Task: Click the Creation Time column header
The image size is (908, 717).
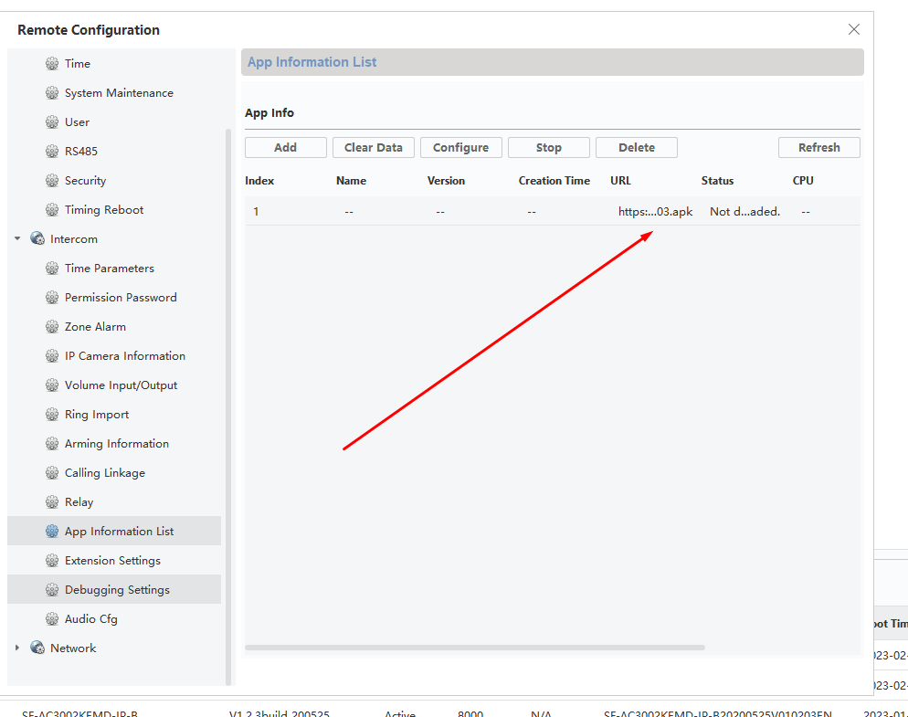Action: [x=554, y=181]
